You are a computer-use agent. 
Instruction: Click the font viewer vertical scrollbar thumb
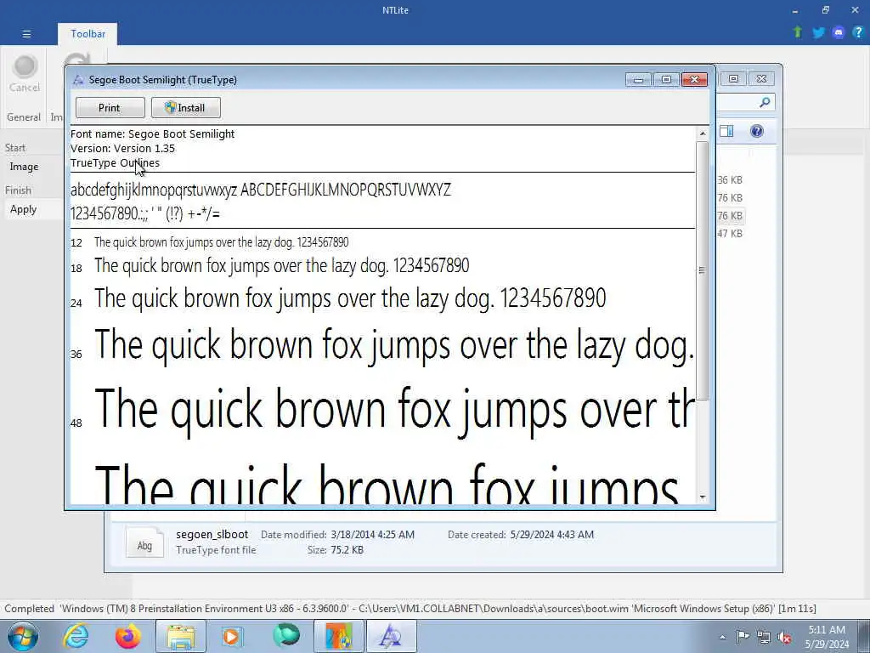(703, 270)
